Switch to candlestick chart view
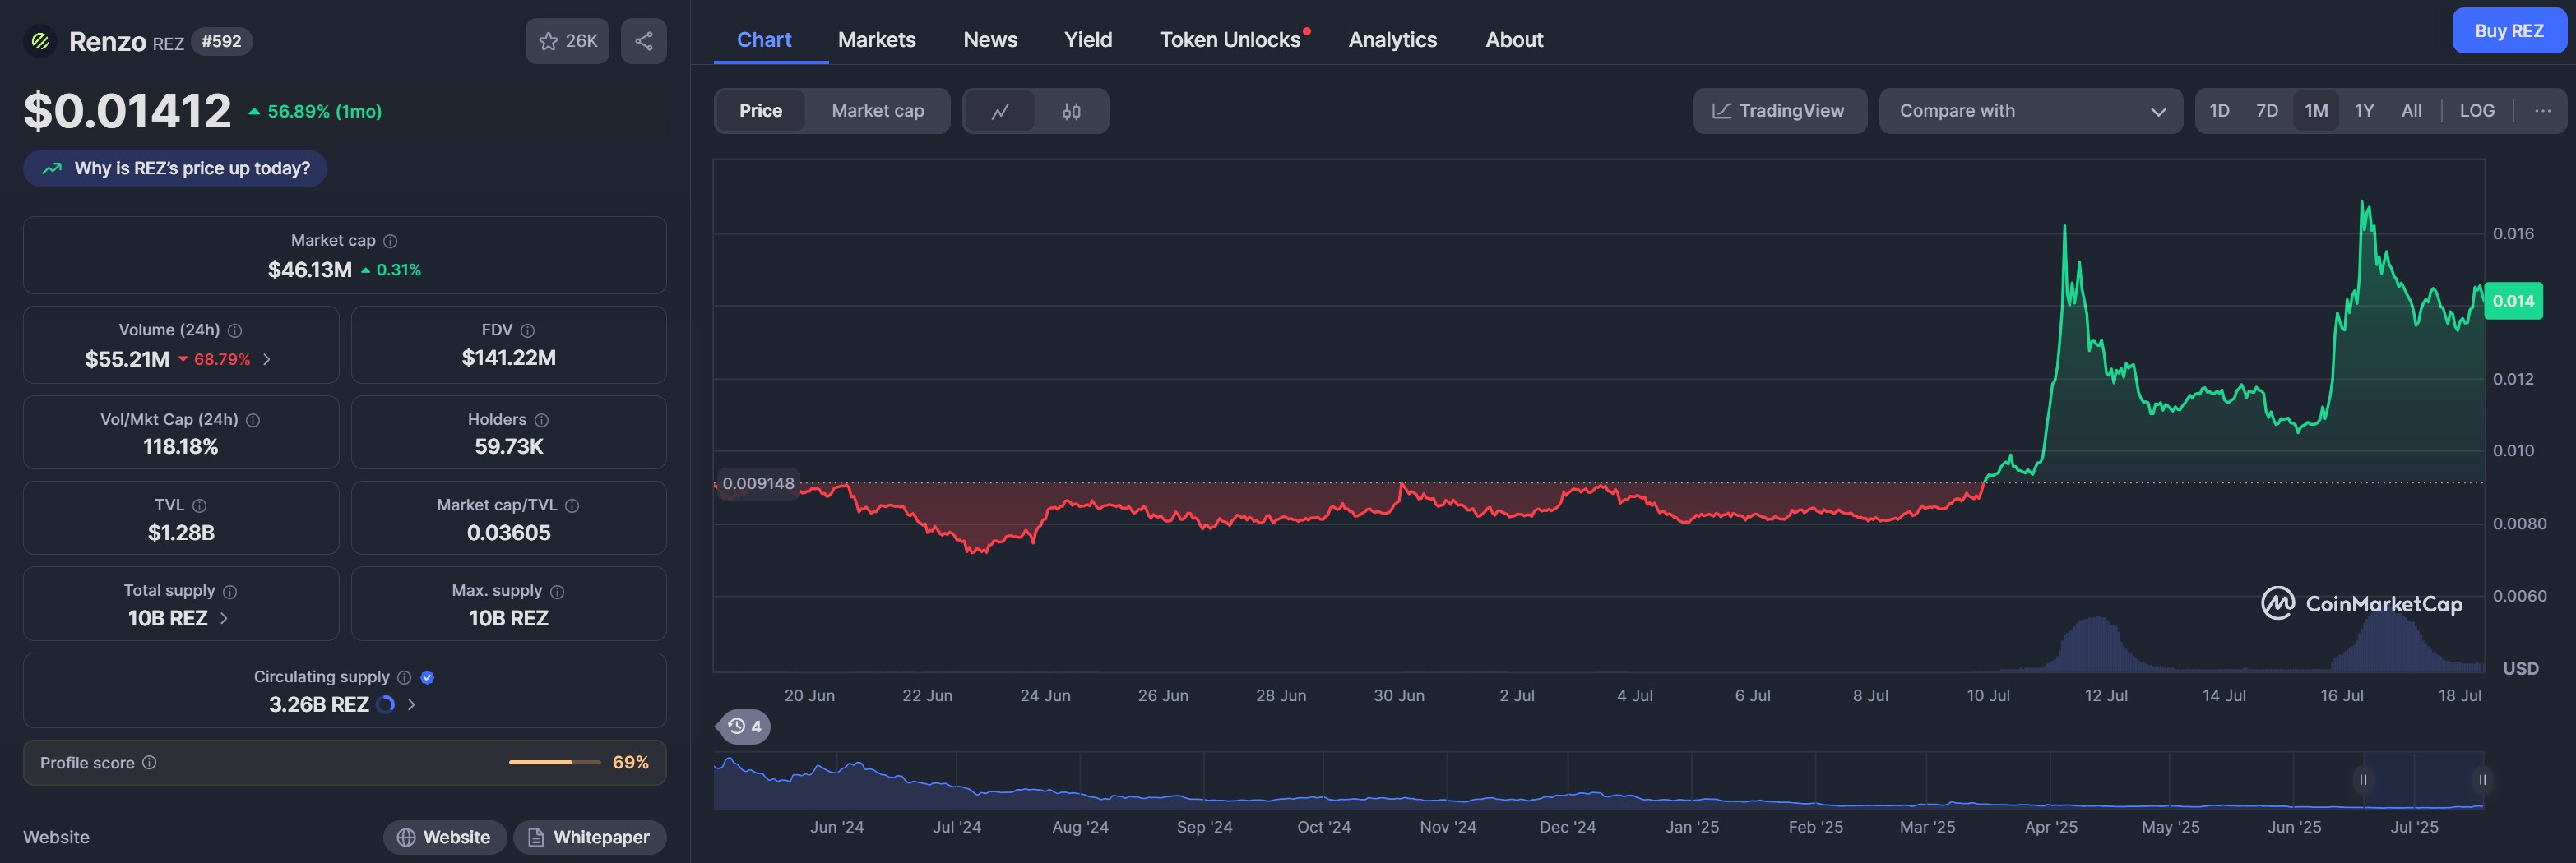Viewport: 2576px width, 863px height. pos(1071,111)
